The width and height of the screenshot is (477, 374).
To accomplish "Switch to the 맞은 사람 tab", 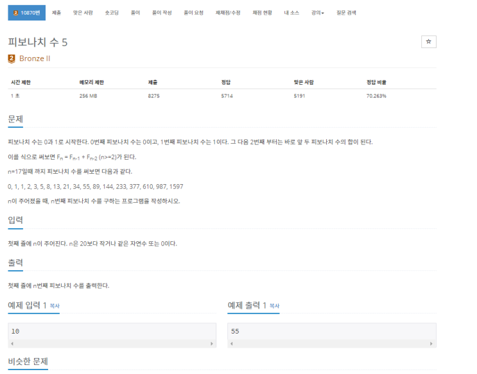I will tap(83, 13).
